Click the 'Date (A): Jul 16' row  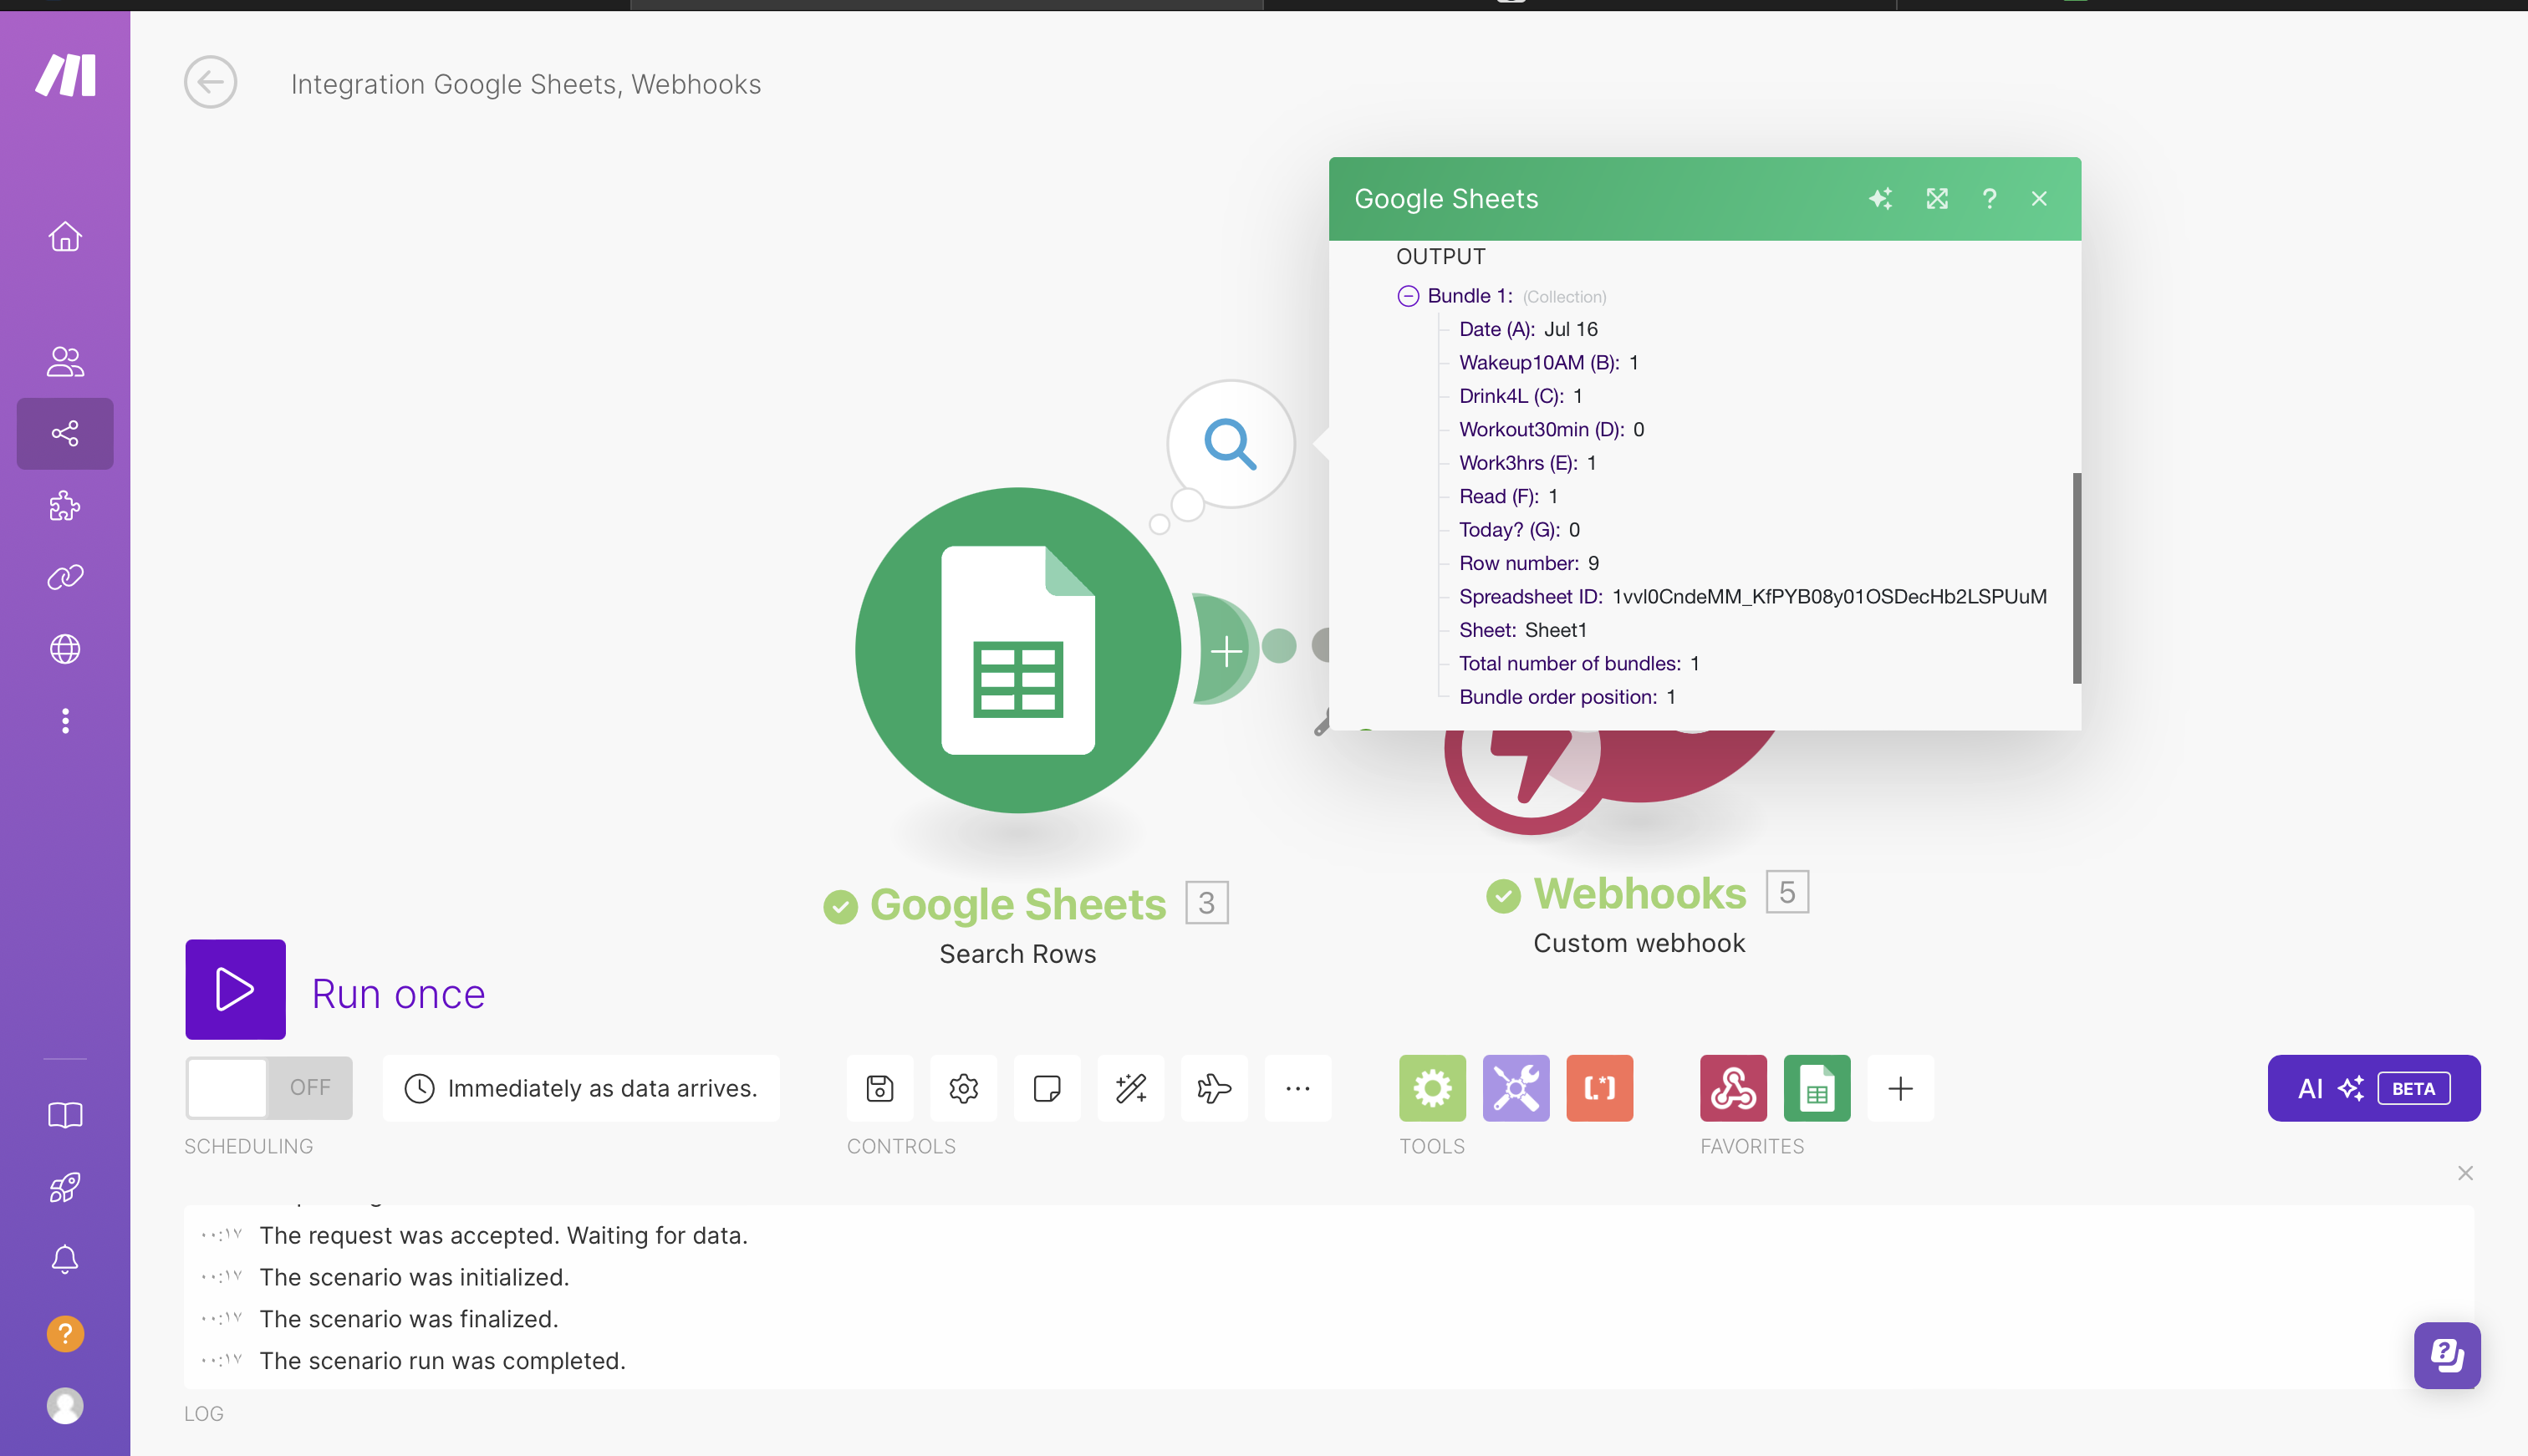tap(1528, 329)
